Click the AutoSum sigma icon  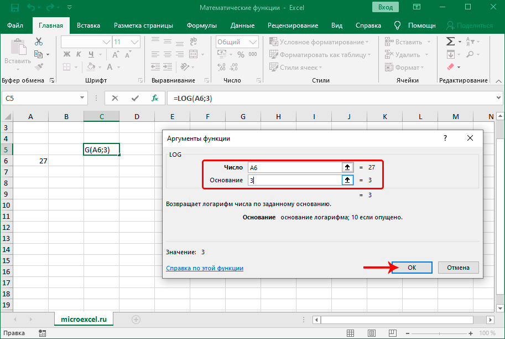click(450, 42)
